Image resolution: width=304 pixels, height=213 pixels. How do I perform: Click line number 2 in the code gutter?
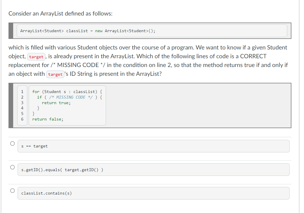(x=22, y=97)
